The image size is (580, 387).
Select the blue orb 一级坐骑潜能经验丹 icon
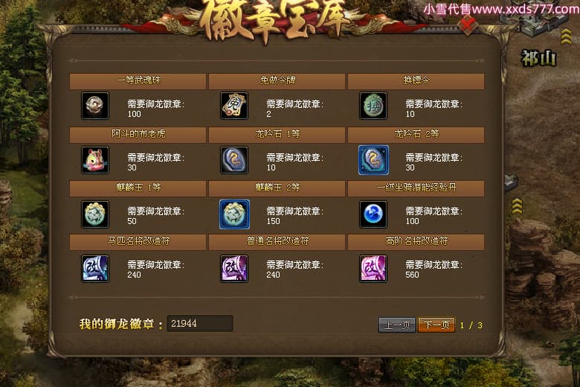click(373, 214)
